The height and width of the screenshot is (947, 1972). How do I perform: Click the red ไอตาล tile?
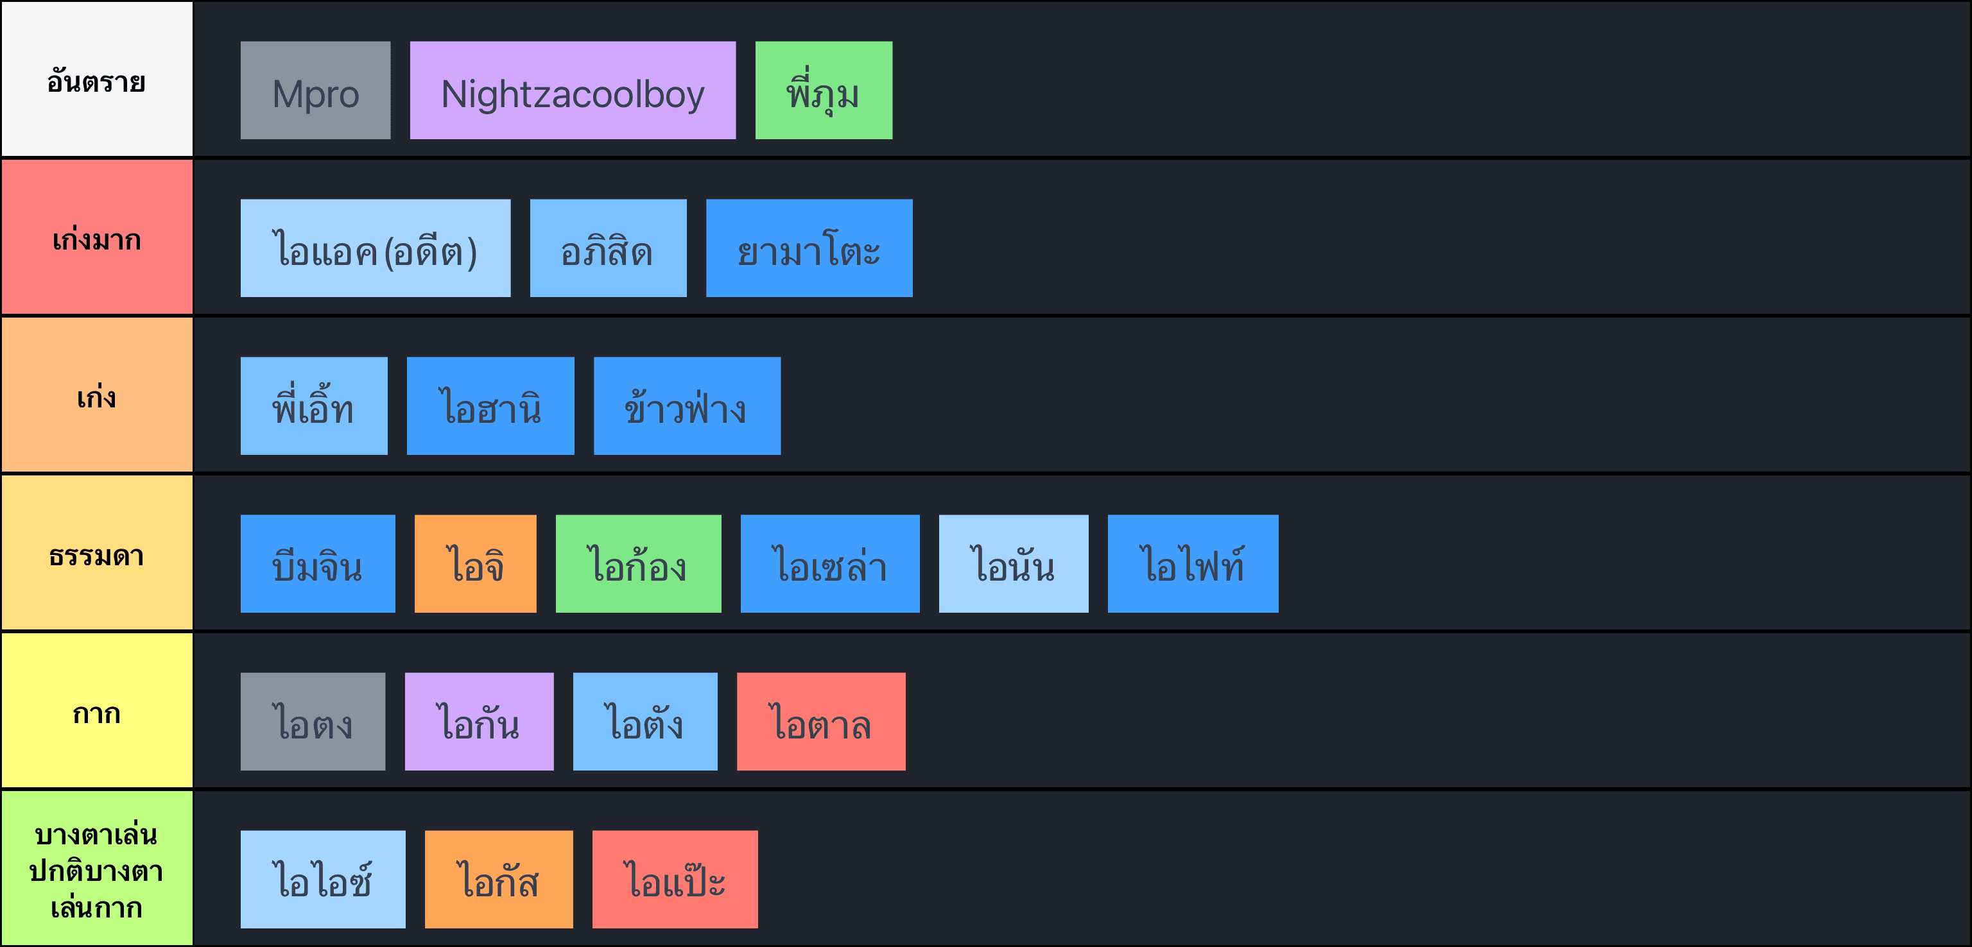pyautogui.click(x=820, y=721)
